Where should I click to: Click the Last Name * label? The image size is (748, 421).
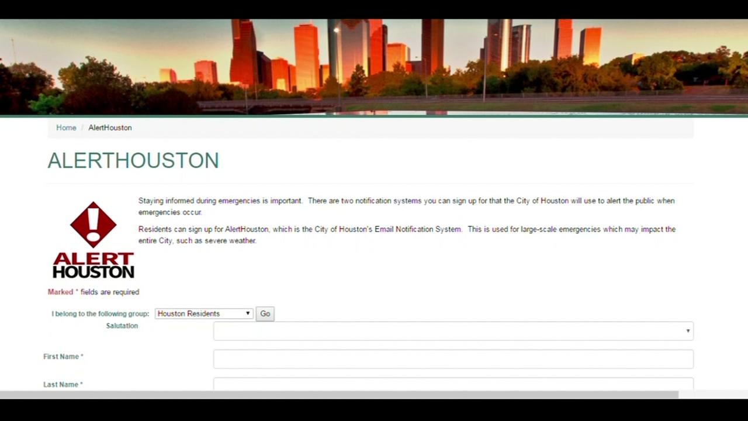pyautogui.click(x=63, y=385)
